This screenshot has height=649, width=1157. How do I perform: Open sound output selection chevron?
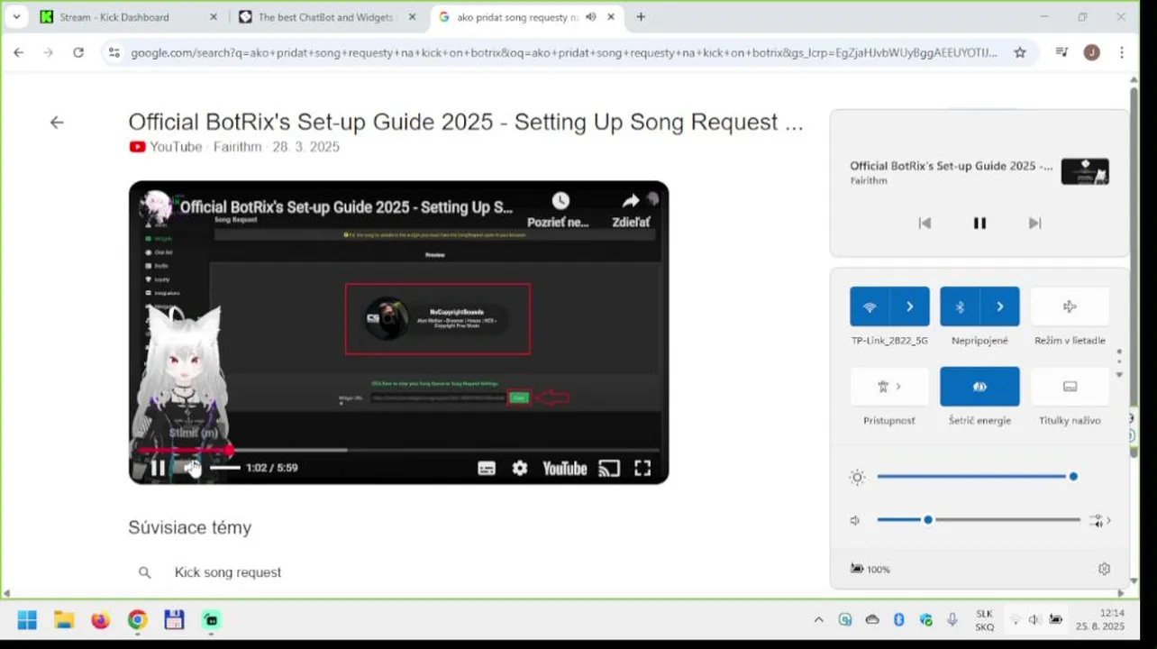point(1100,521)
